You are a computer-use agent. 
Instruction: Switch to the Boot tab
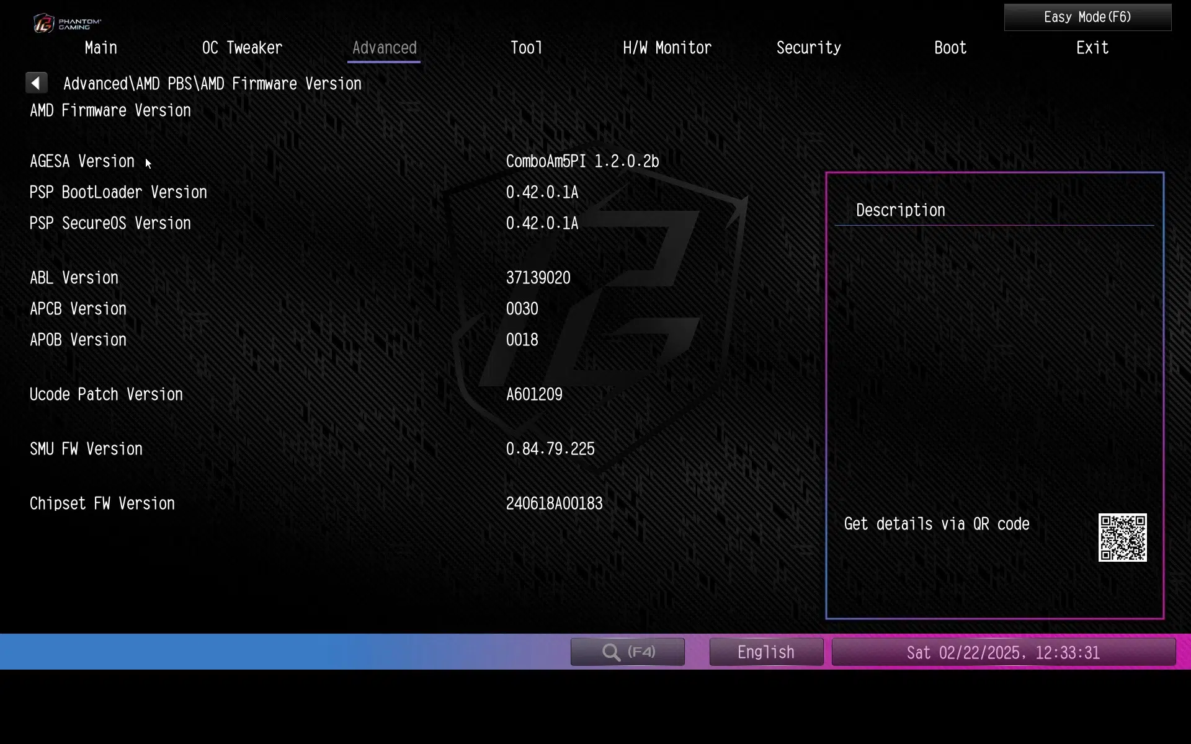(x=950, y=48)
